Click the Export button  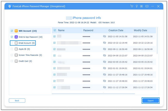(150, 101)
